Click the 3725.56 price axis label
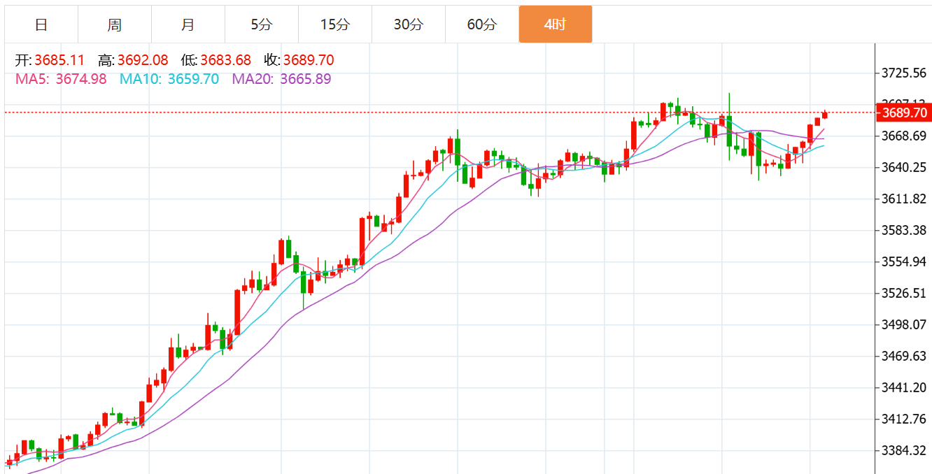Viewport: 932px width, 474px height. pos(904,73)
